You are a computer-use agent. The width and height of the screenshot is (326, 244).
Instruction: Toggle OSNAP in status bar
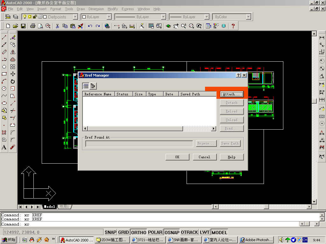point(172,232)
